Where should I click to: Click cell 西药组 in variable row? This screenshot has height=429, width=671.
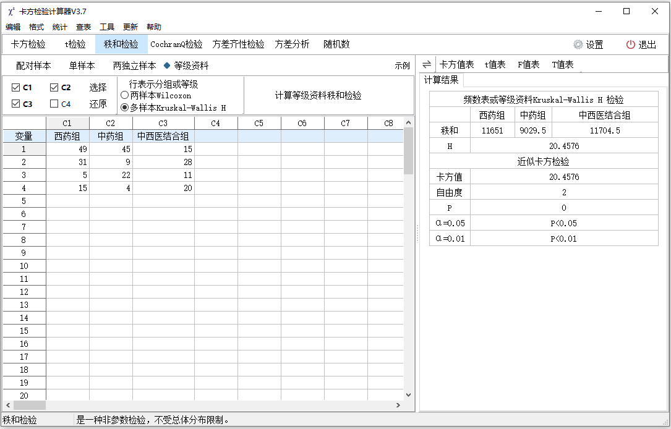(x=67, y=136)
